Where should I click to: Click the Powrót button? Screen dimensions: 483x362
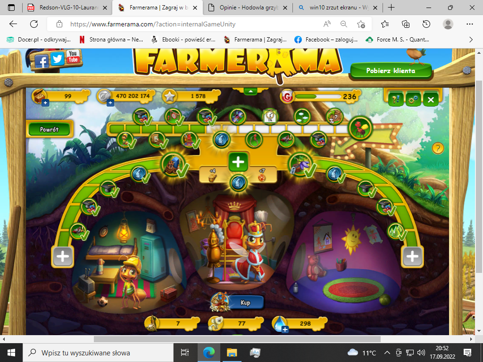click(49, 129)
